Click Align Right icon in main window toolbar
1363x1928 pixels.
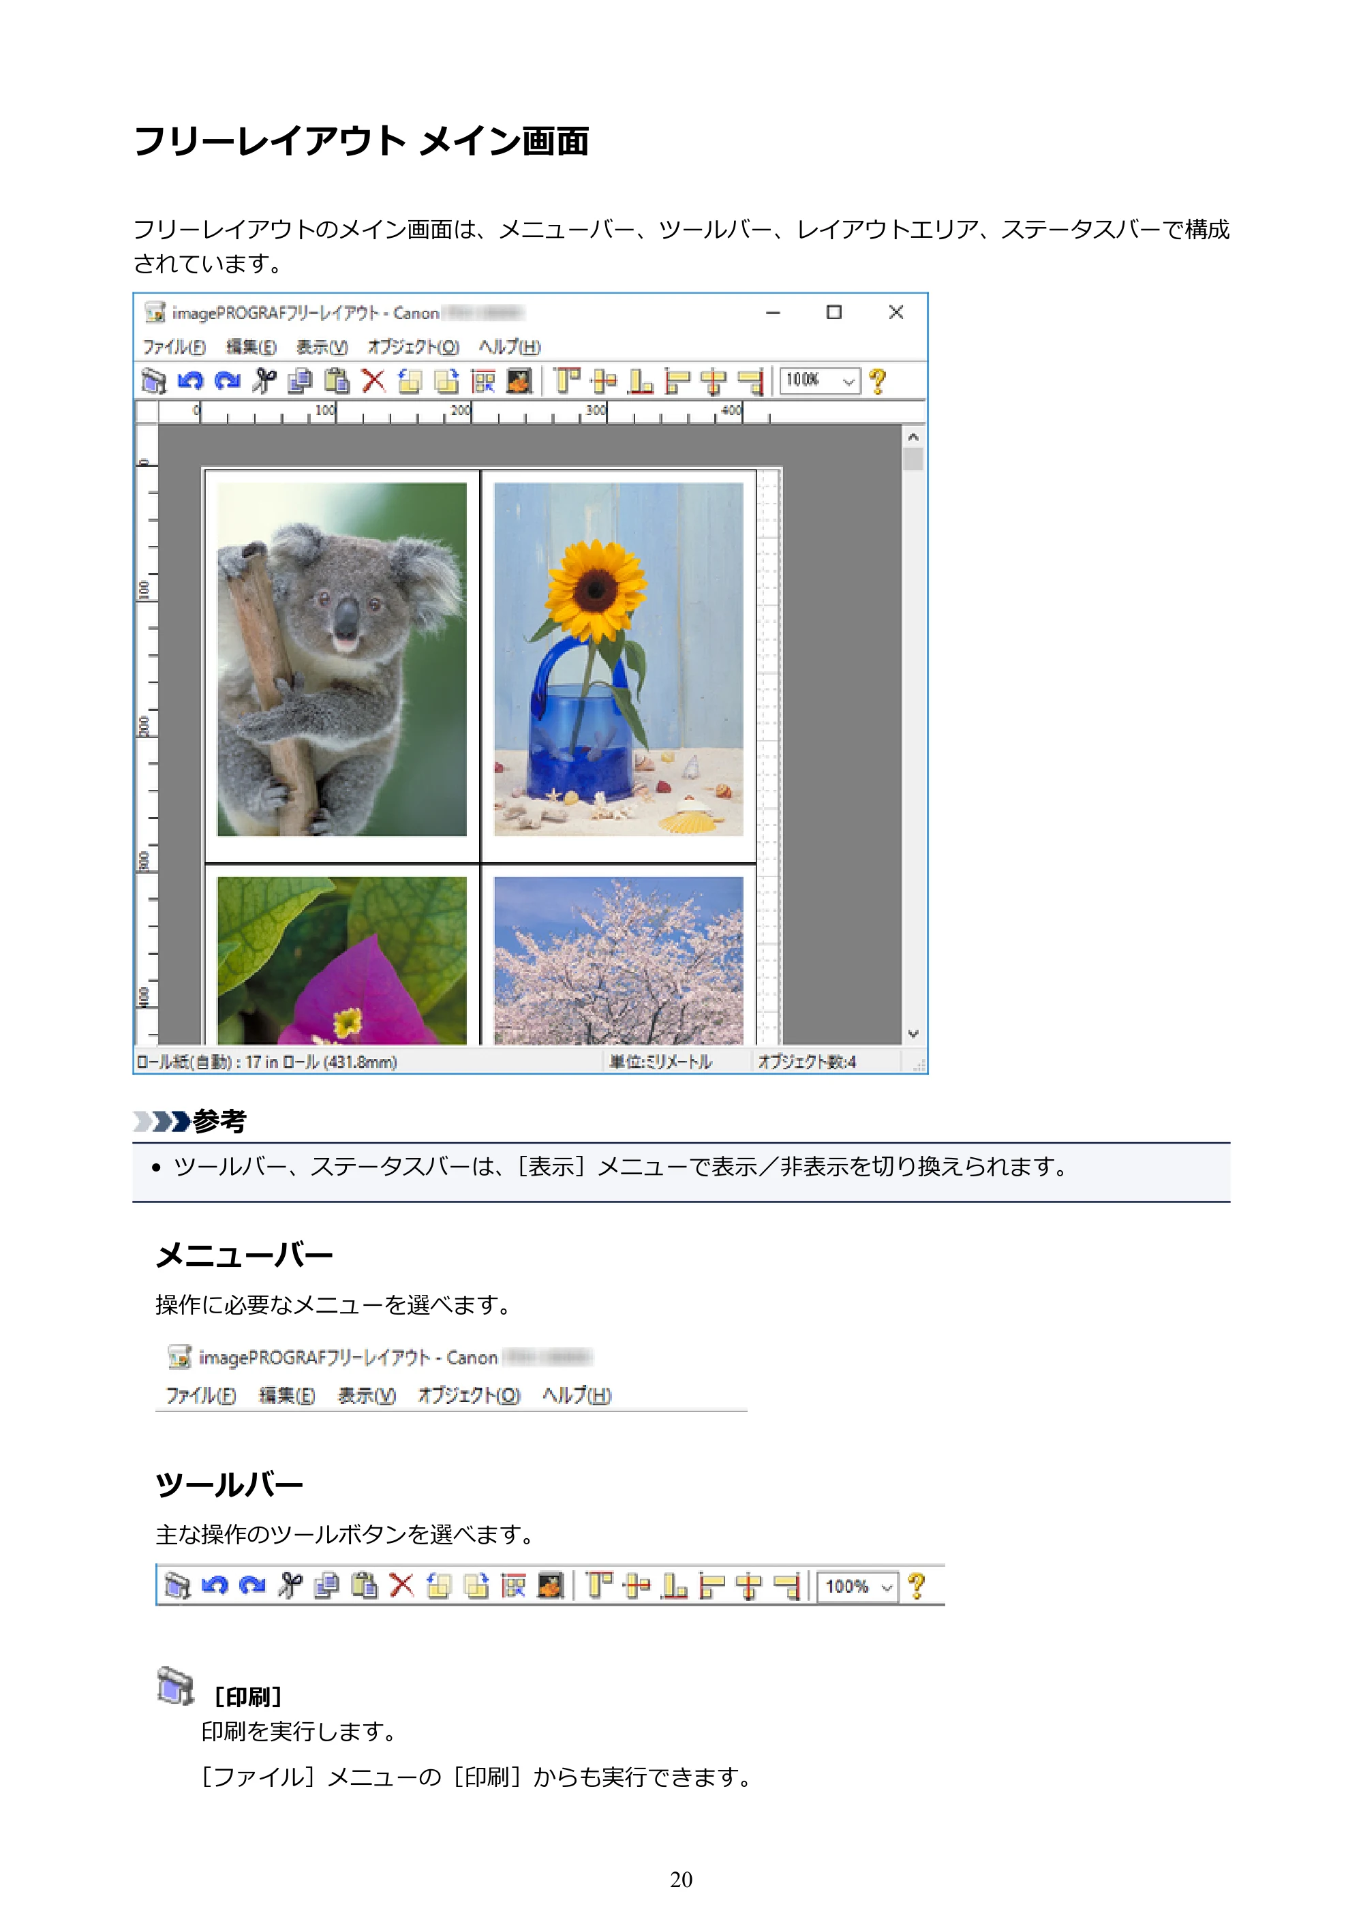[x=750, y=381]
